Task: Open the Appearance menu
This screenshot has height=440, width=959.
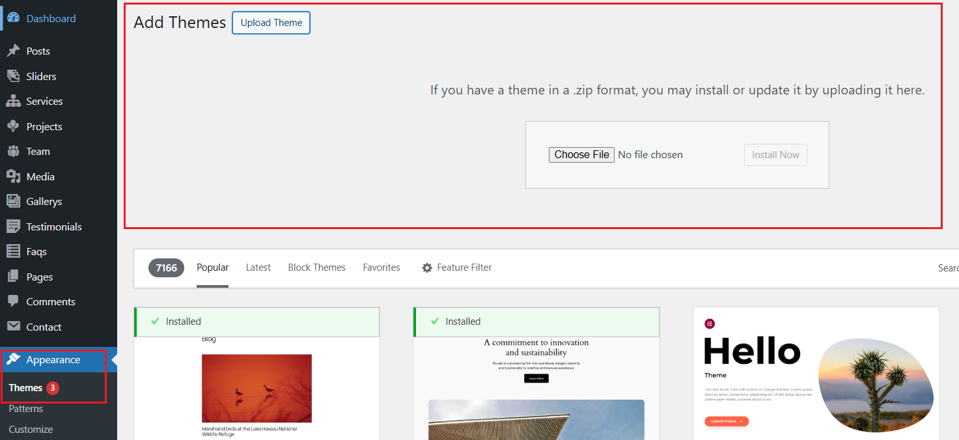Action: click(x=53, y=360)
